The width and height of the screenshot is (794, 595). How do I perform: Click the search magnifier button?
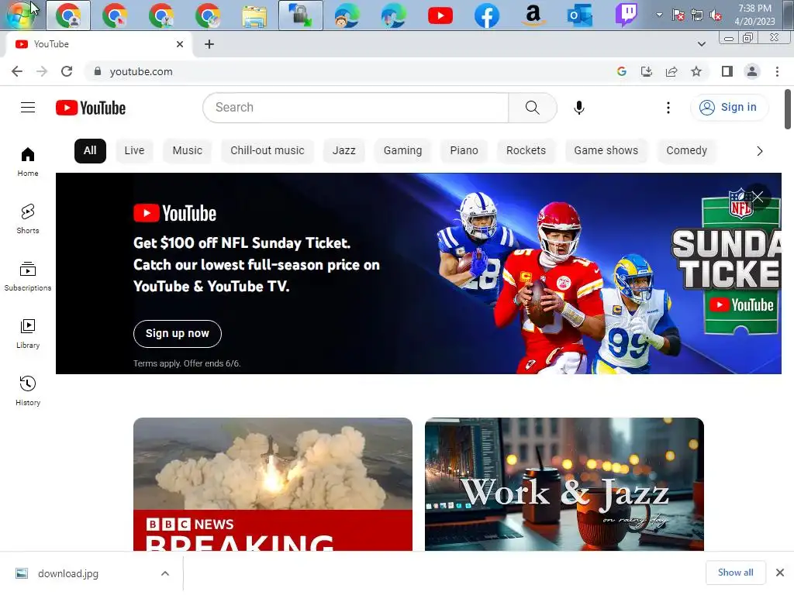click(x=532, y=108)
